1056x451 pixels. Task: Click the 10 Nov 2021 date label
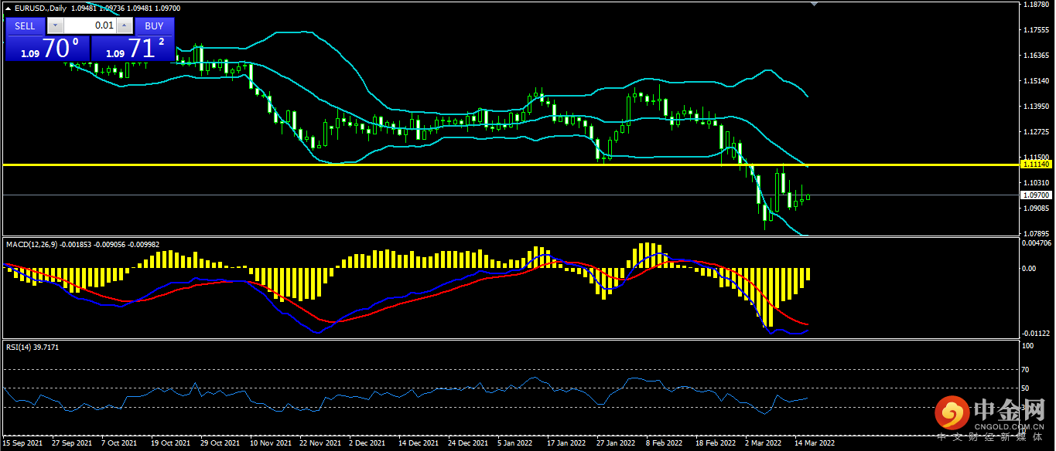271,444
